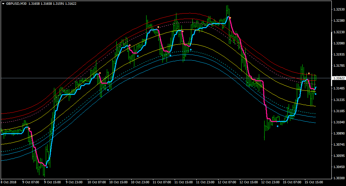Screen dimensions: 346x186
Task: Click the 1.31935 label on the price axis
Action: (x=339, y=54)
